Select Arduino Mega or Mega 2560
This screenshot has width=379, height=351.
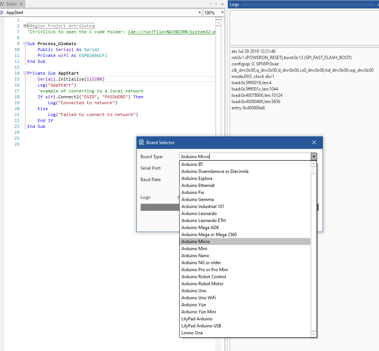click(245, 235)
